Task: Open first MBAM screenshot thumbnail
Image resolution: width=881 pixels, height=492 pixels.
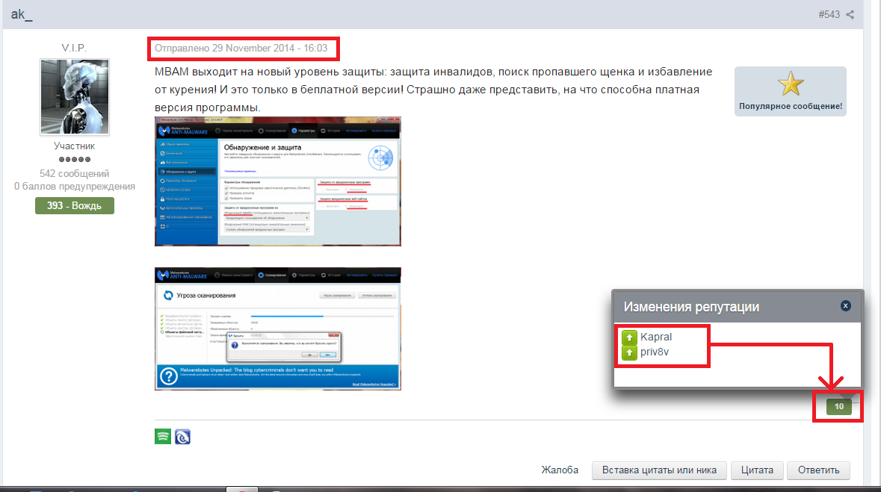Action: pos(277,181)
